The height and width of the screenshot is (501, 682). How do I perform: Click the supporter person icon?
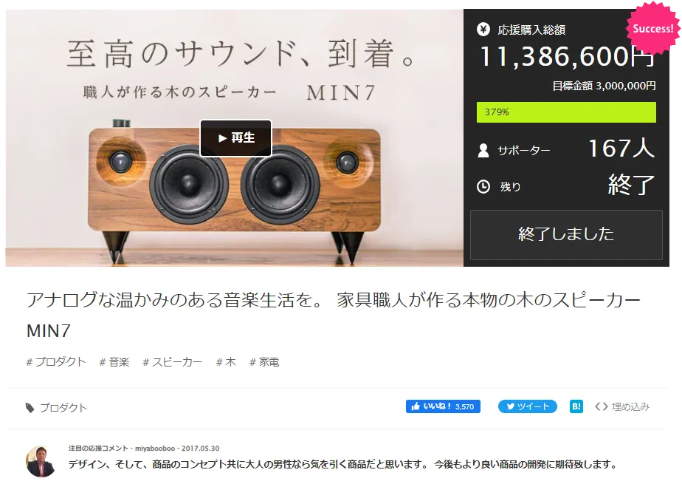point(483,151)
